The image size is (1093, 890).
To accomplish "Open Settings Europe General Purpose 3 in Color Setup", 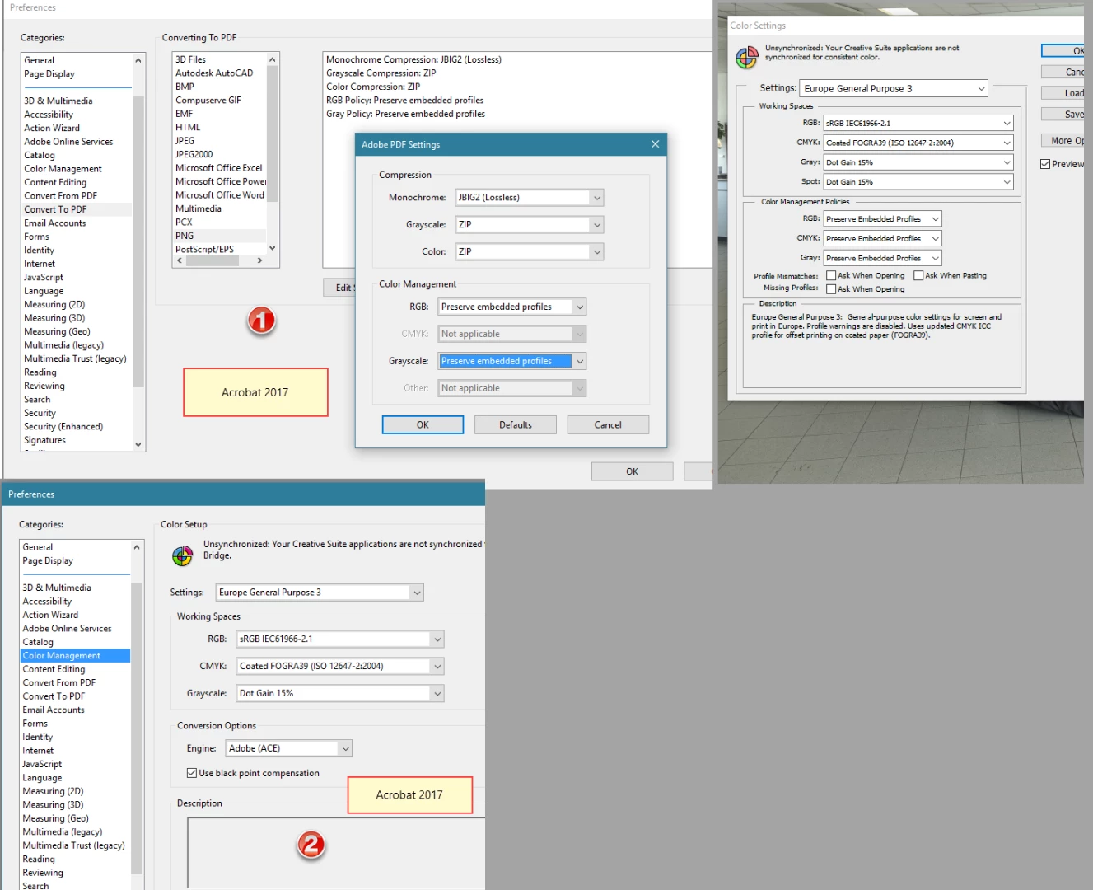I will tap(320, 593).
